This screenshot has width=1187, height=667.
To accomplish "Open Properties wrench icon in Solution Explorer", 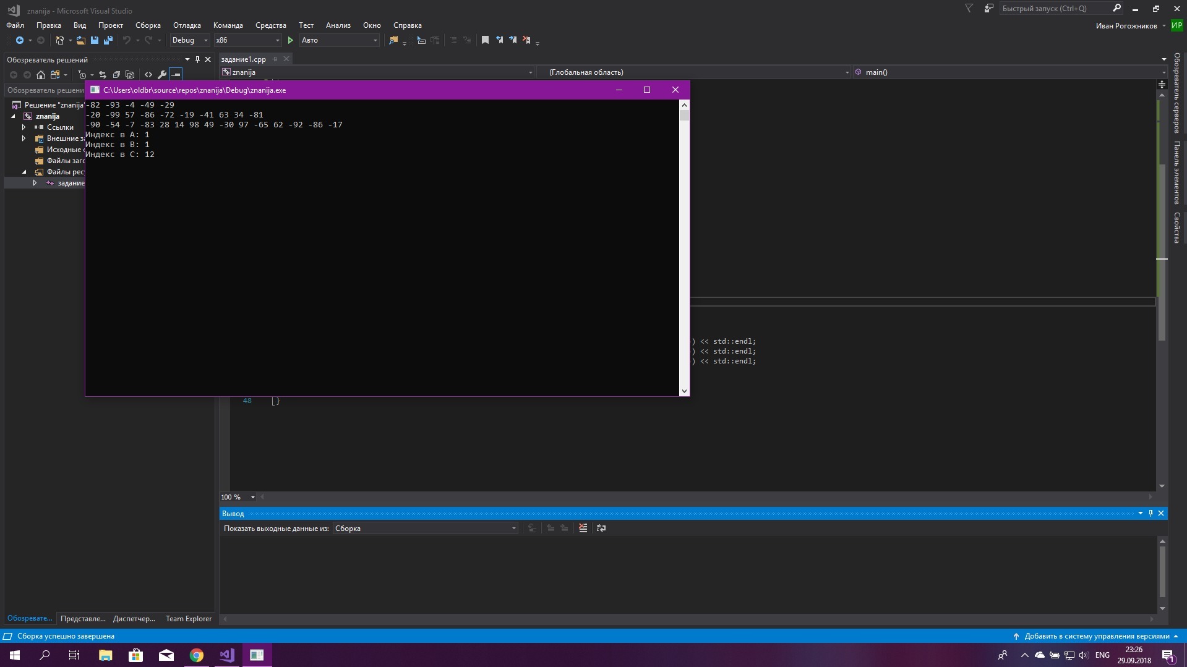I will pyautogui.click(x=162, y=75).
